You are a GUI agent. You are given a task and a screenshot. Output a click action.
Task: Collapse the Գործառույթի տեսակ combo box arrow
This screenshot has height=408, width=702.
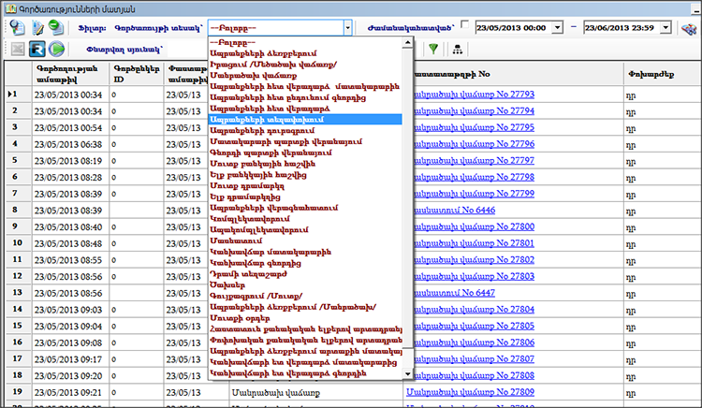347,28
